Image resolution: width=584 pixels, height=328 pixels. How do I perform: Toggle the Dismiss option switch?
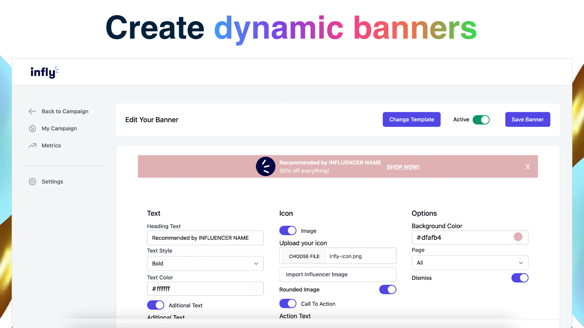click(x=520, y=278)
